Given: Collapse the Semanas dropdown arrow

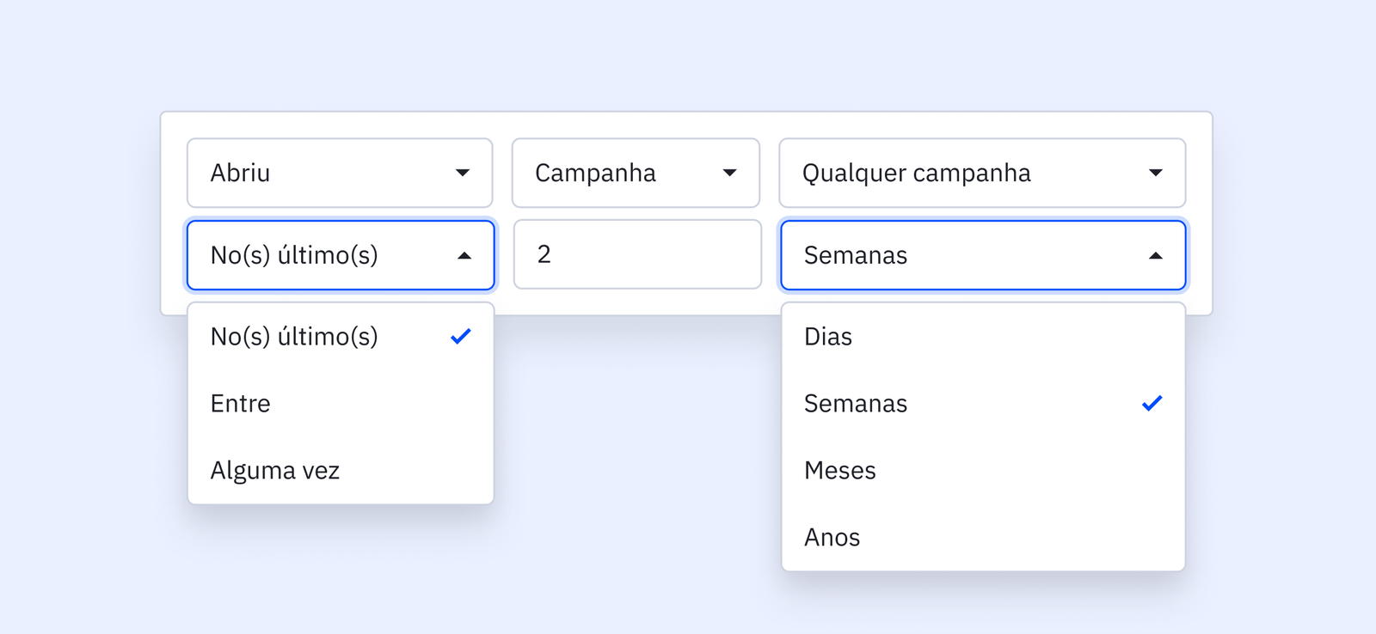Looking at the screenshot, I should (x=1155, y=255).
